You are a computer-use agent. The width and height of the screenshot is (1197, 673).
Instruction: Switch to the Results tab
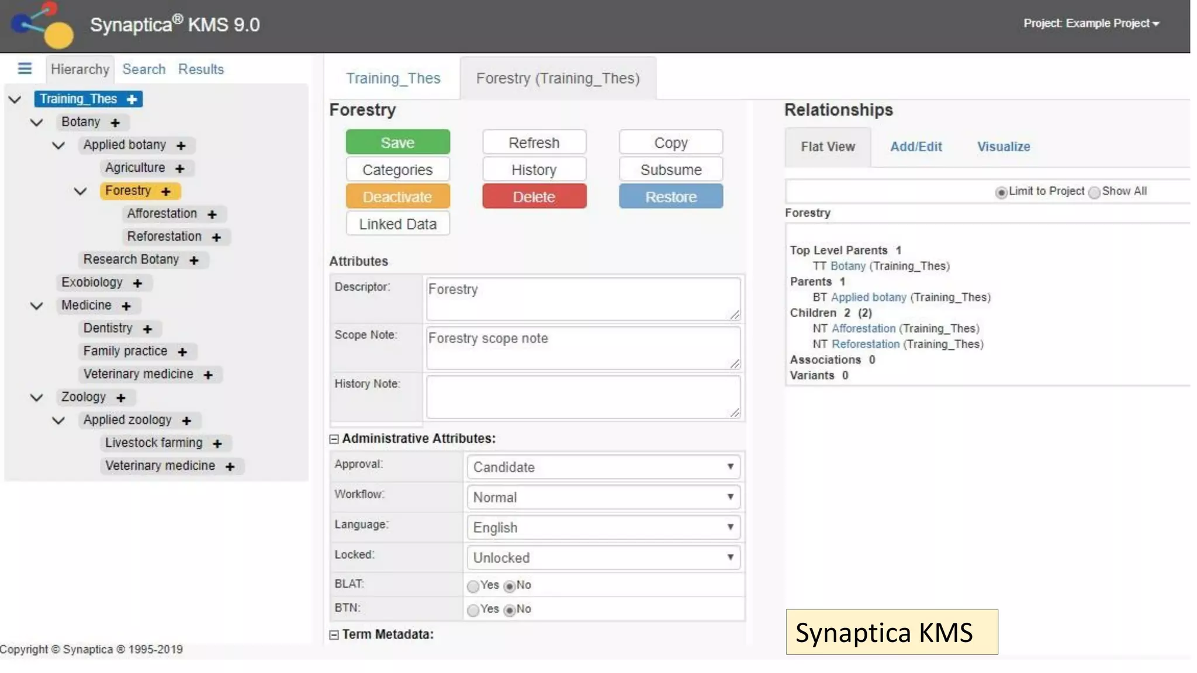click(x=201, y=69)
